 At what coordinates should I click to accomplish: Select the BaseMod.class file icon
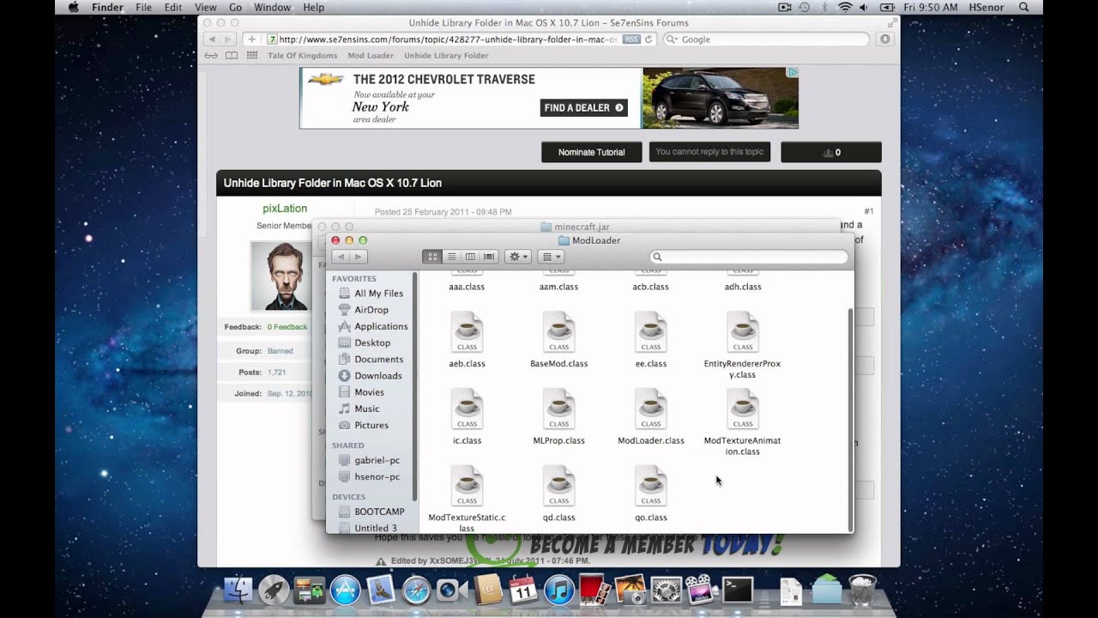pos(559,332)
